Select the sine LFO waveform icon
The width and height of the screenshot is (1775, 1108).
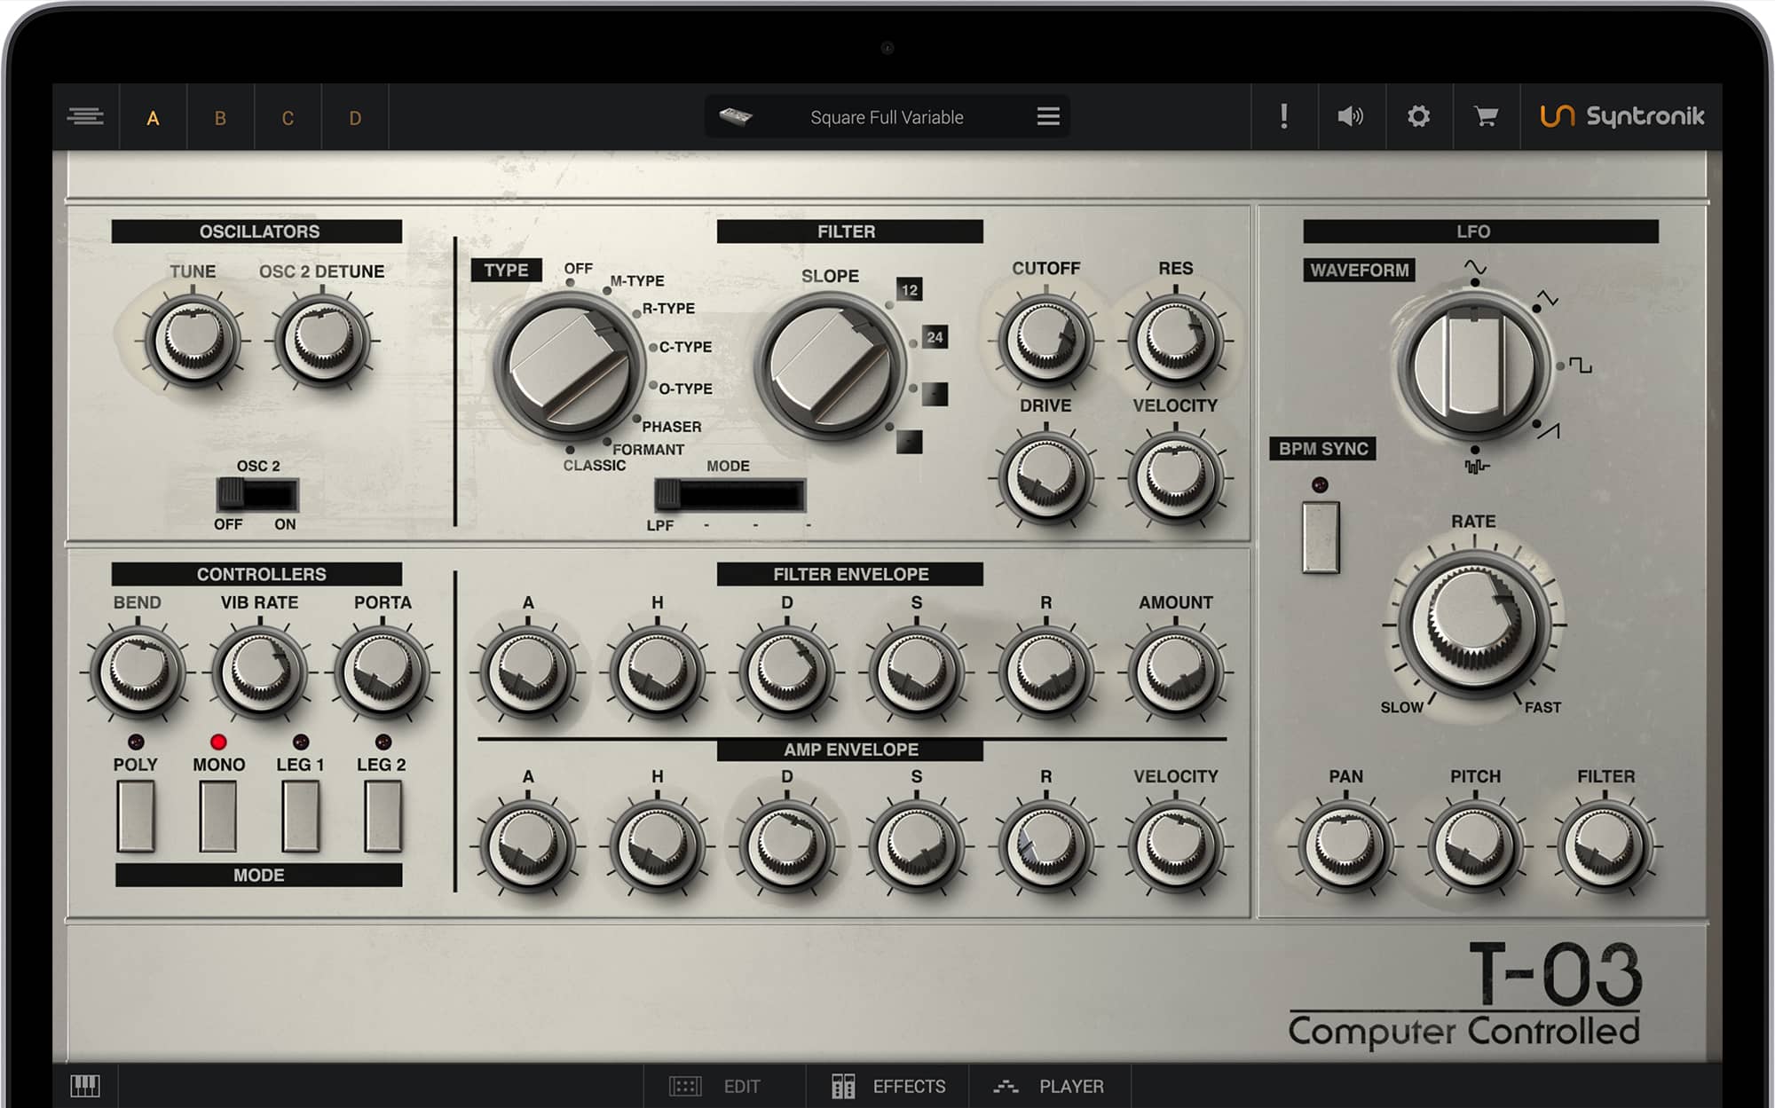[1475, 267]
